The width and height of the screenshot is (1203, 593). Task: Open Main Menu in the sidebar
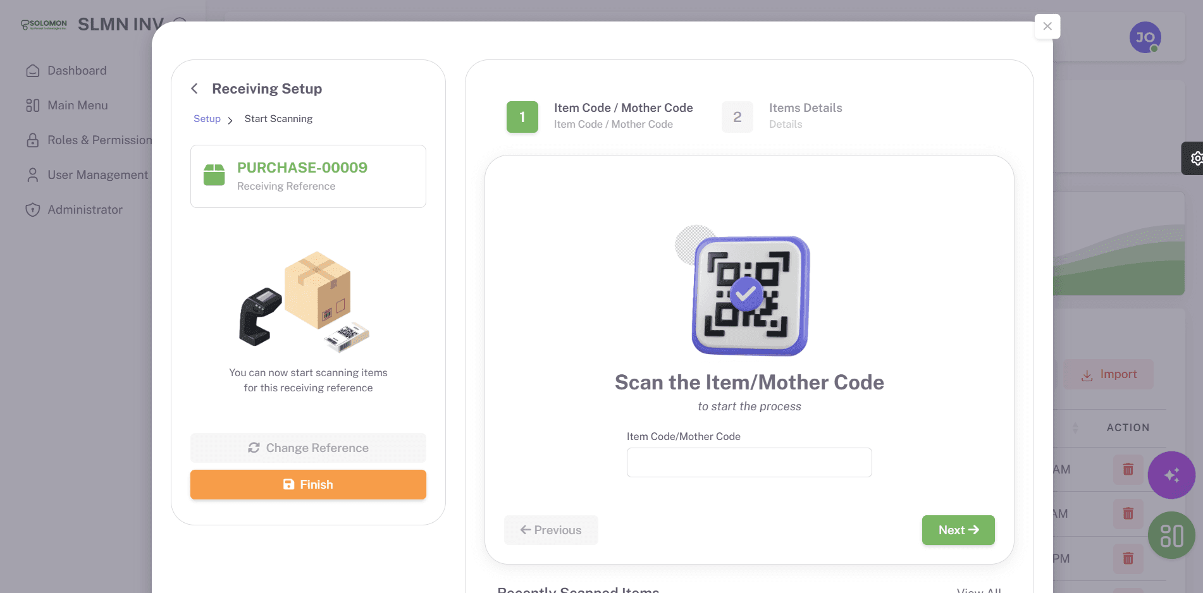(78, 106)
